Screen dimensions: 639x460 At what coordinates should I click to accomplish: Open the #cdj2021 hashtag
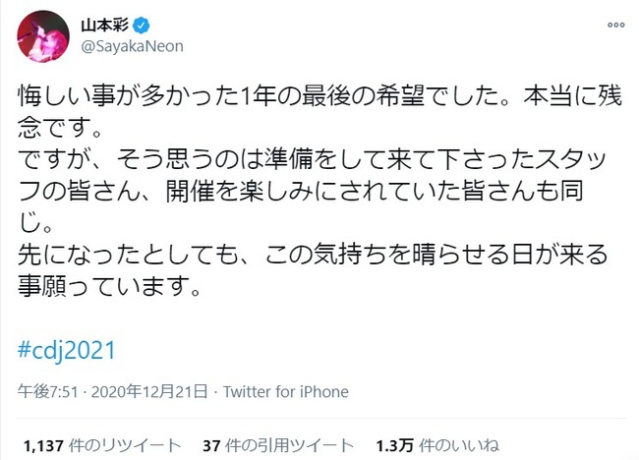tap(67, 350)
